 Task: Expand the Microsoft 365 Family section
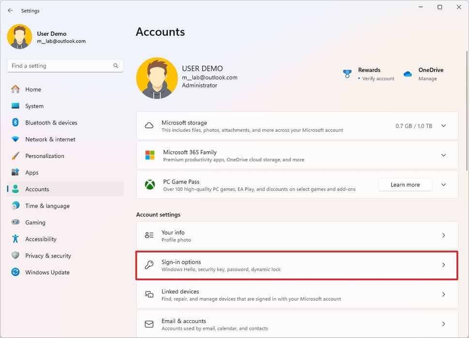click(443, 155)
